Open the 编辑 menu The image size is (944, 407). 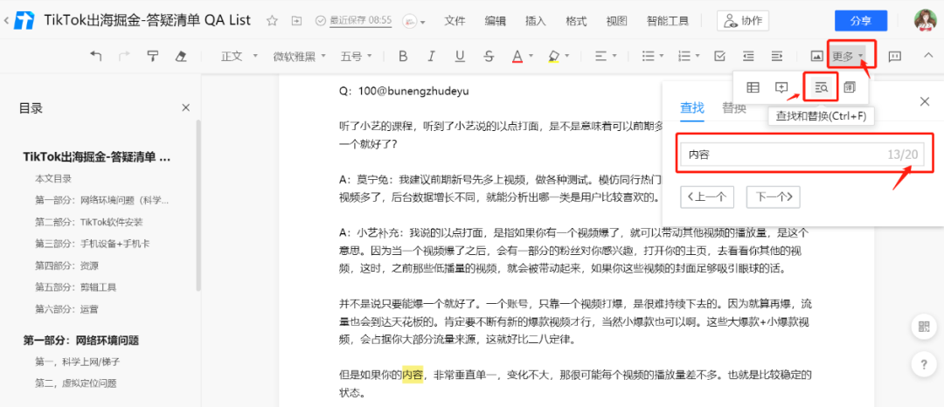point(495,21)
